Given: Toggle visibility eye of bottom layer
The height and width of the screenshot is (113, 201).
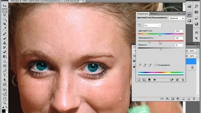Looking at the screenshot, I should coord(134,67).
